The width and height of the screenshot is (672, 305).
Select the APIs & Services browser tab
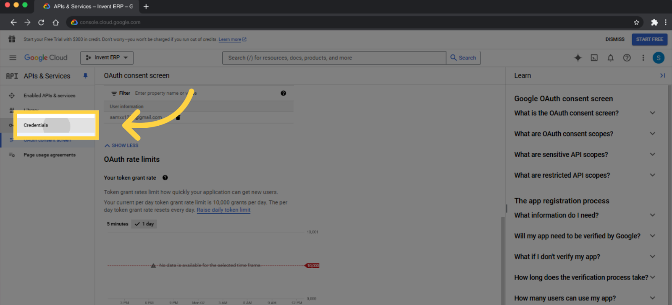[x=87, y=6]
